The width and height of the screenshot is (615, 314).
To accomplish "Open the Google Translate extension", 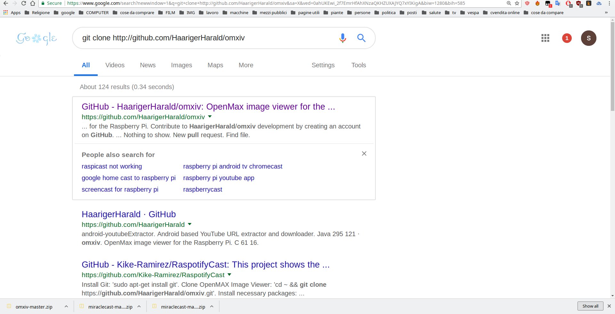I will [x=558, y=3].
